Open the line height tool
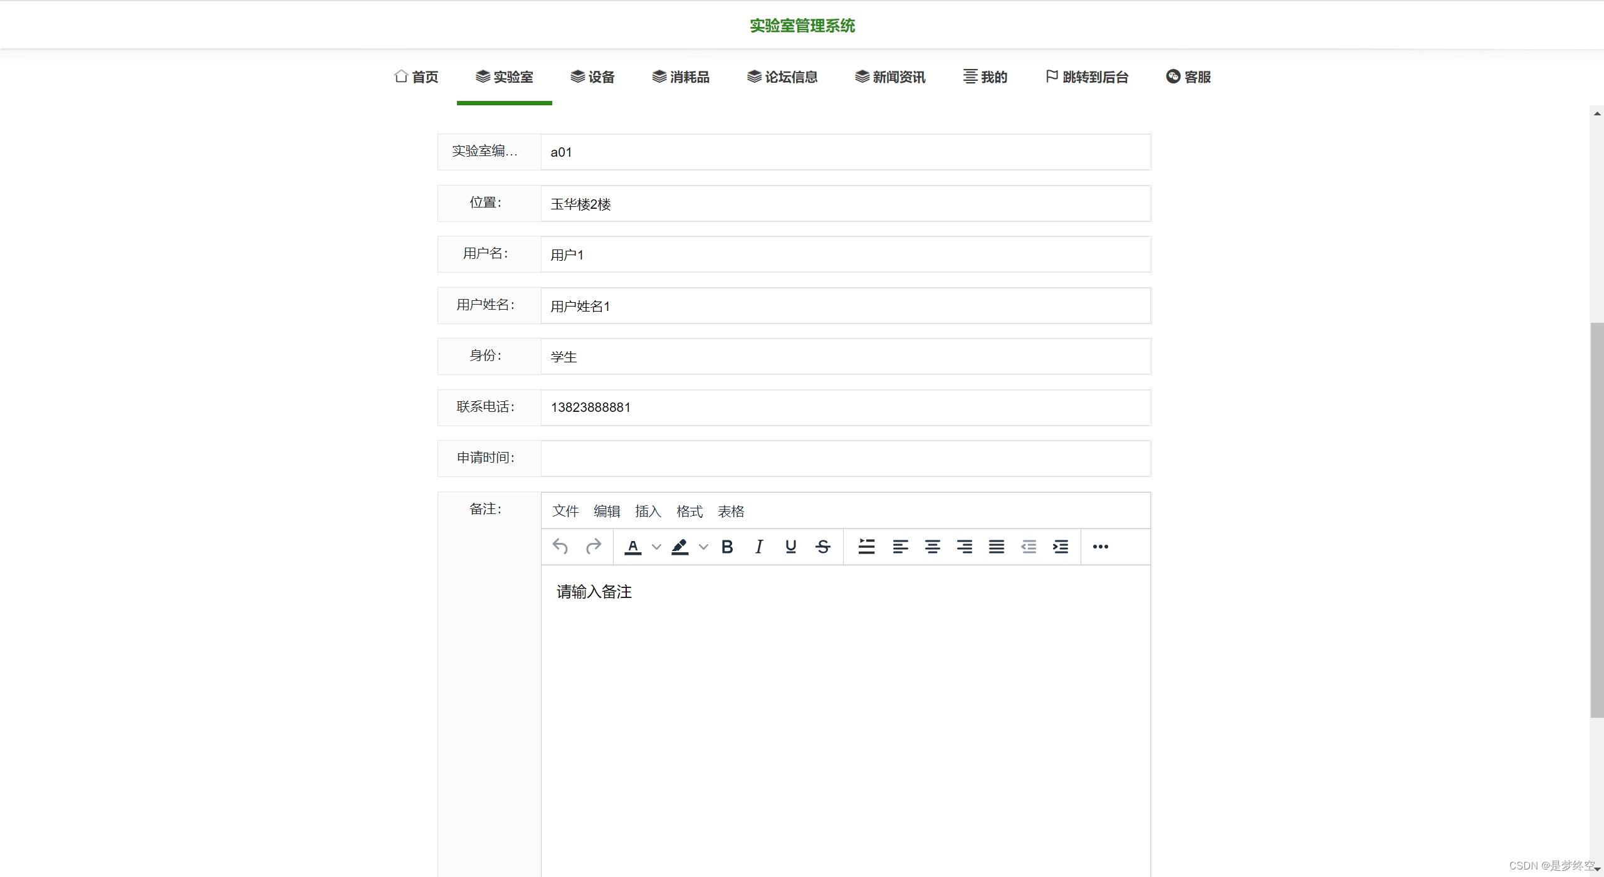The image size is (1604, 877). pos(867,547)
